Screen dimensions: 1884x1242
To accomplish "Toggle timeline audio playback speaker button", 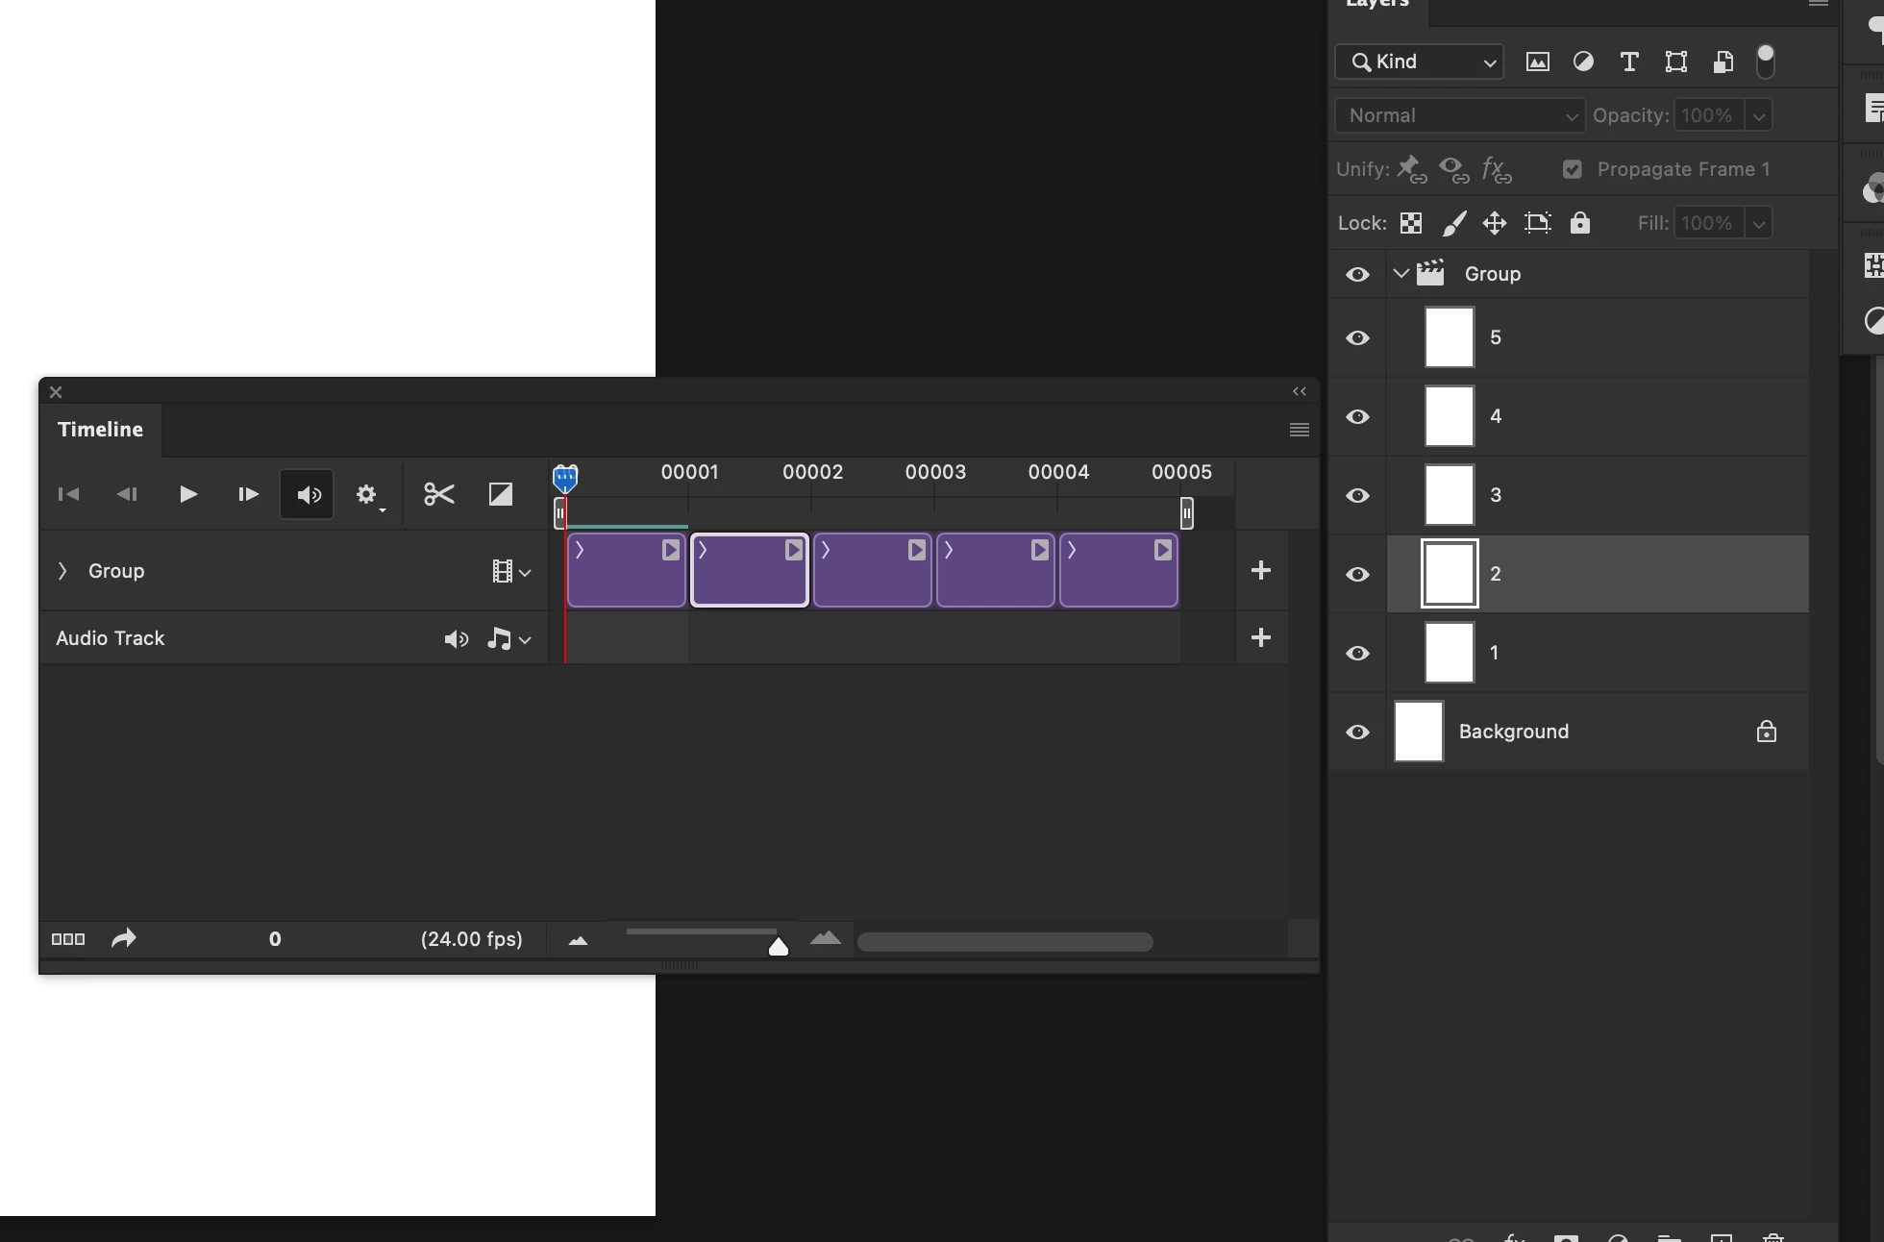I will [x=308, y=495].
